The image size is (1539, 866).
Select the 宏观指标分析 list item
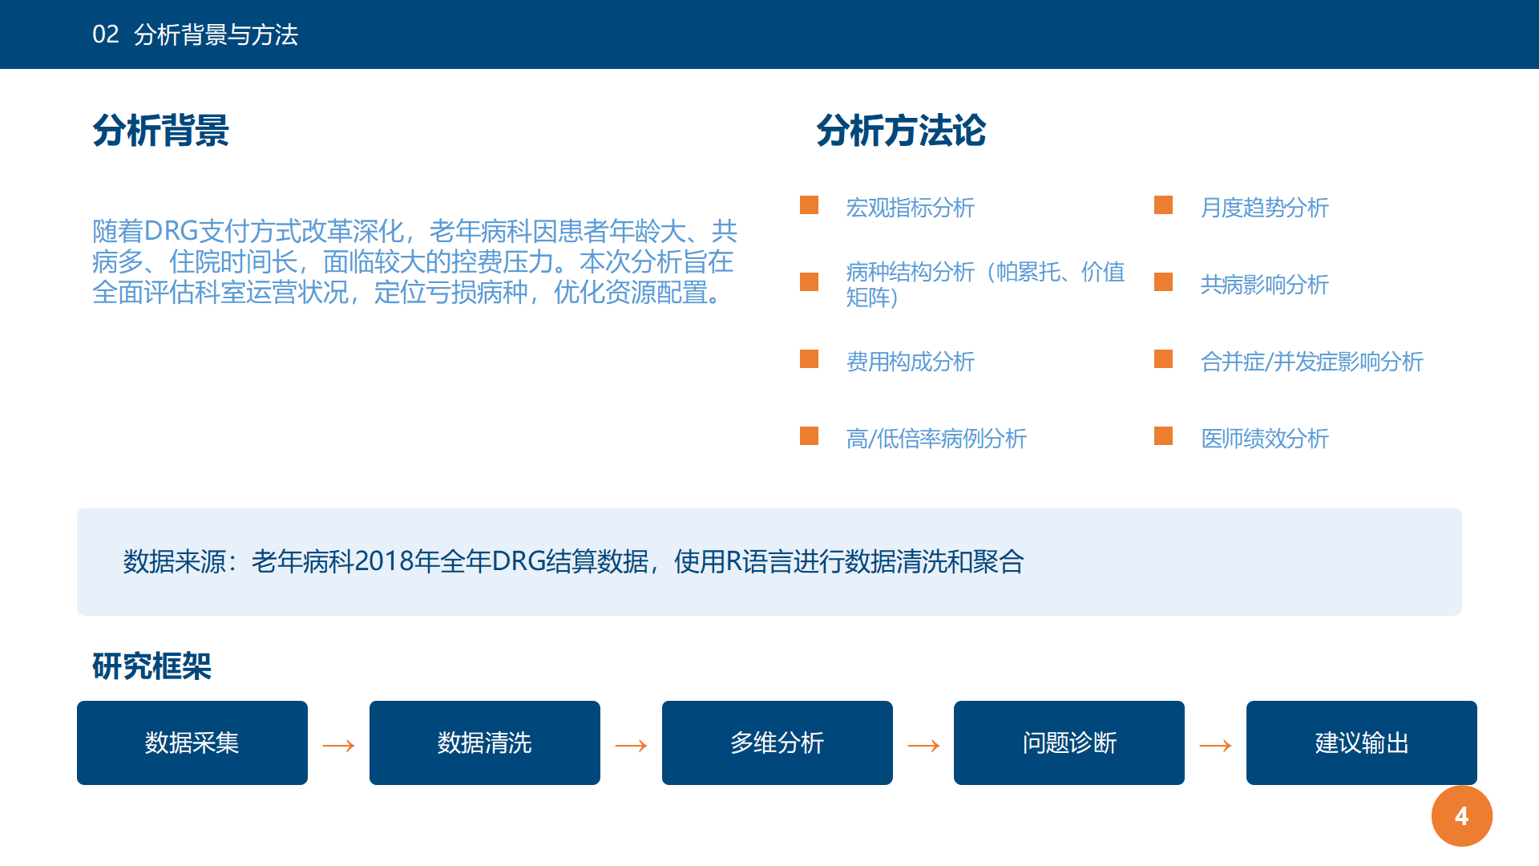coord(911,208)
